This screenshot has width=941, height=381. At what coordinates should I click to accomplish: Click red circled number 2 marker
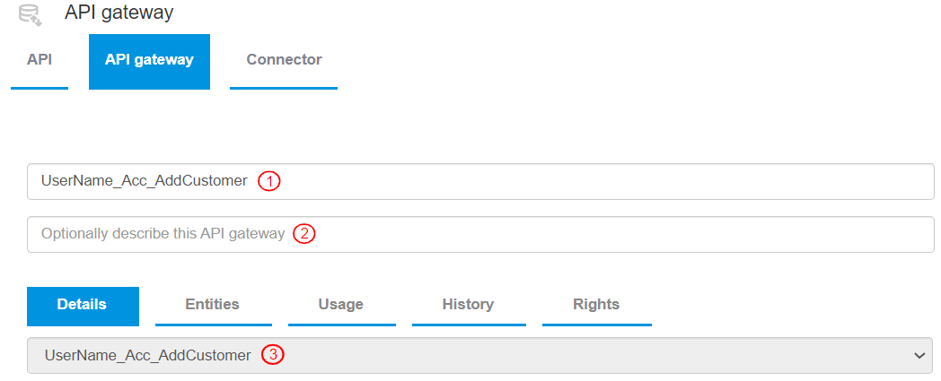coord(304,234)
